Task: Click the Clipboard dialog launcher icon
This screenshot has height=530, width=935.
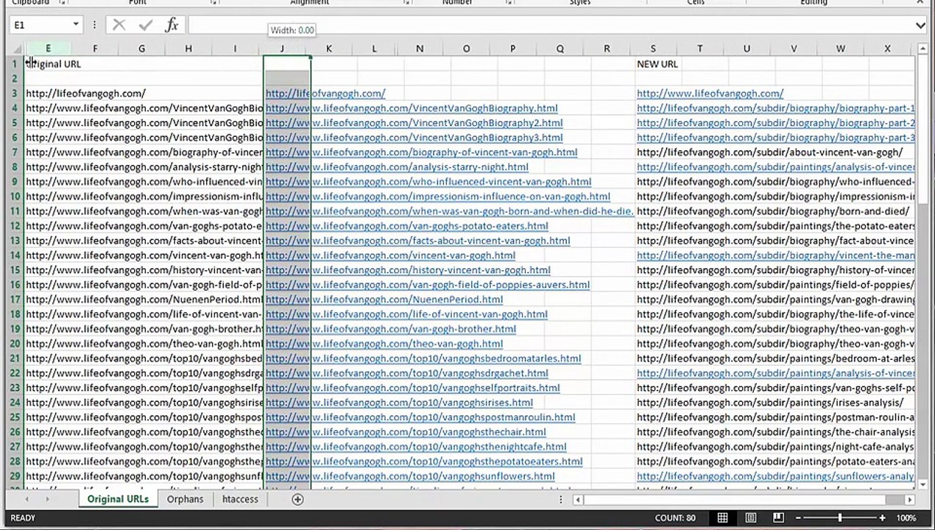Action: [62, 2]
